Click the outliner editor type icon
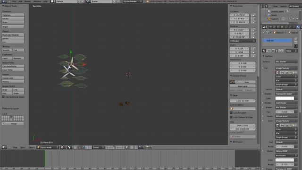The width and height of the screenshot is (302, 170). (x=265, y=6)
